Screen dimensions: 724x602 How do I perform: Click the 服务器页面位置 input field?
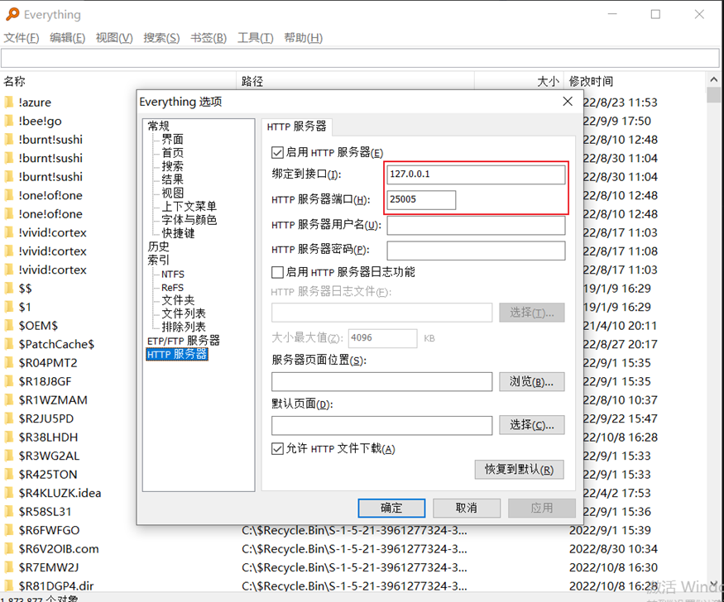(381, 381)
